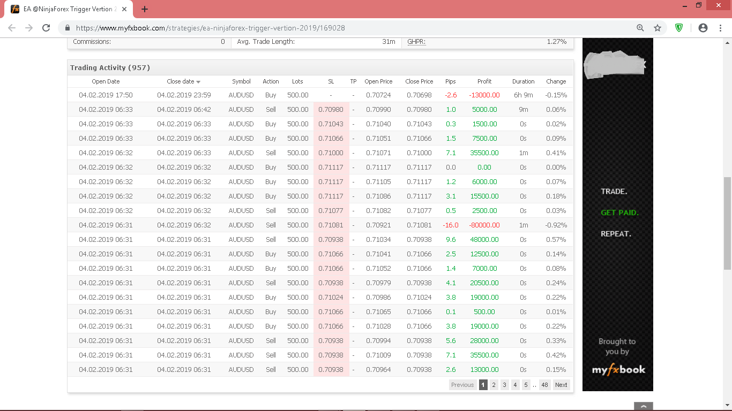Image resolution: width=732 pixels, height=411 pixels.
Task: Click change value -0.92%
Action: pos(556,225)
